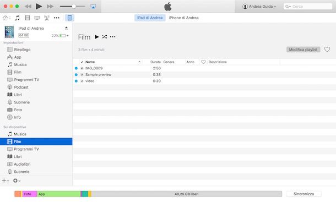The image size is (336, 202).
Task: Open the add (+) playlist dropdown
Action: click(x=6, y=181)
